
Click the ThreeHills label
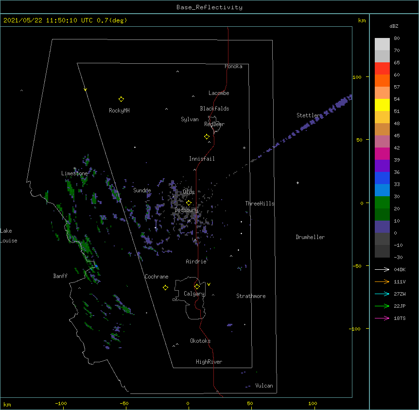tap(260, 204)
